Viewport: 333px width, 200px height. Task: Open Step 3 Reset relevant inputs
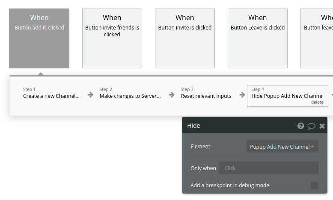pos(206,93)
